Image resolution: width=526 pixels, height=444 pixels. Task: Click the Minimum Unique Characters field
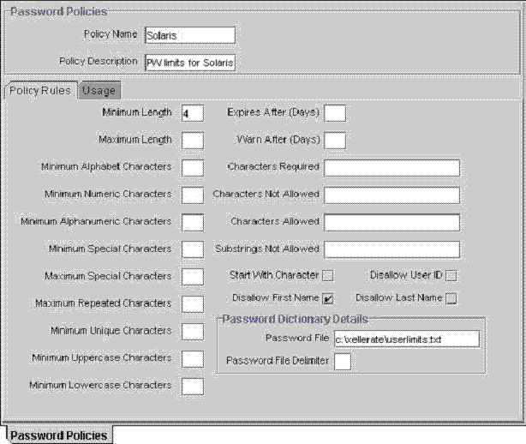coord(193,332)
